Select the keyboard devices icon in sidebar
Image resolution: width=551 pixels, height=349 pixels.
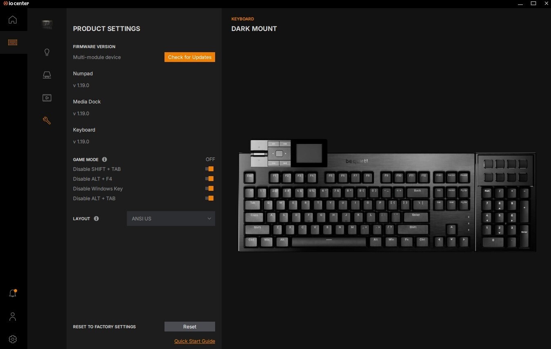[13, 42]
